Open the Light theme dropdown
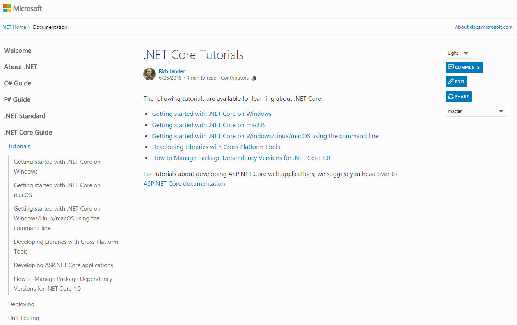Screen dimensions: 517x325 pos(458,53)
